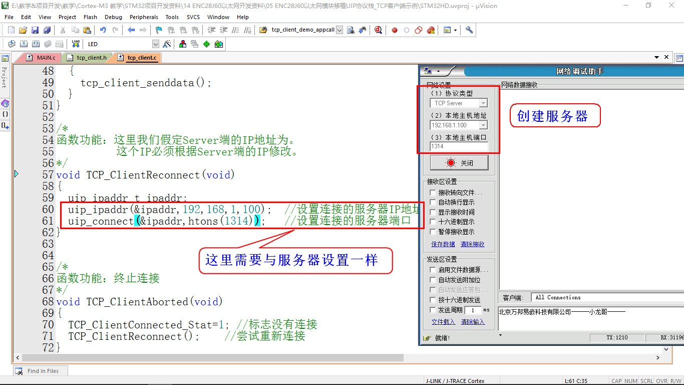Open the Pack Installer icon
Screen dimensions: 684x385
(219, 44)
